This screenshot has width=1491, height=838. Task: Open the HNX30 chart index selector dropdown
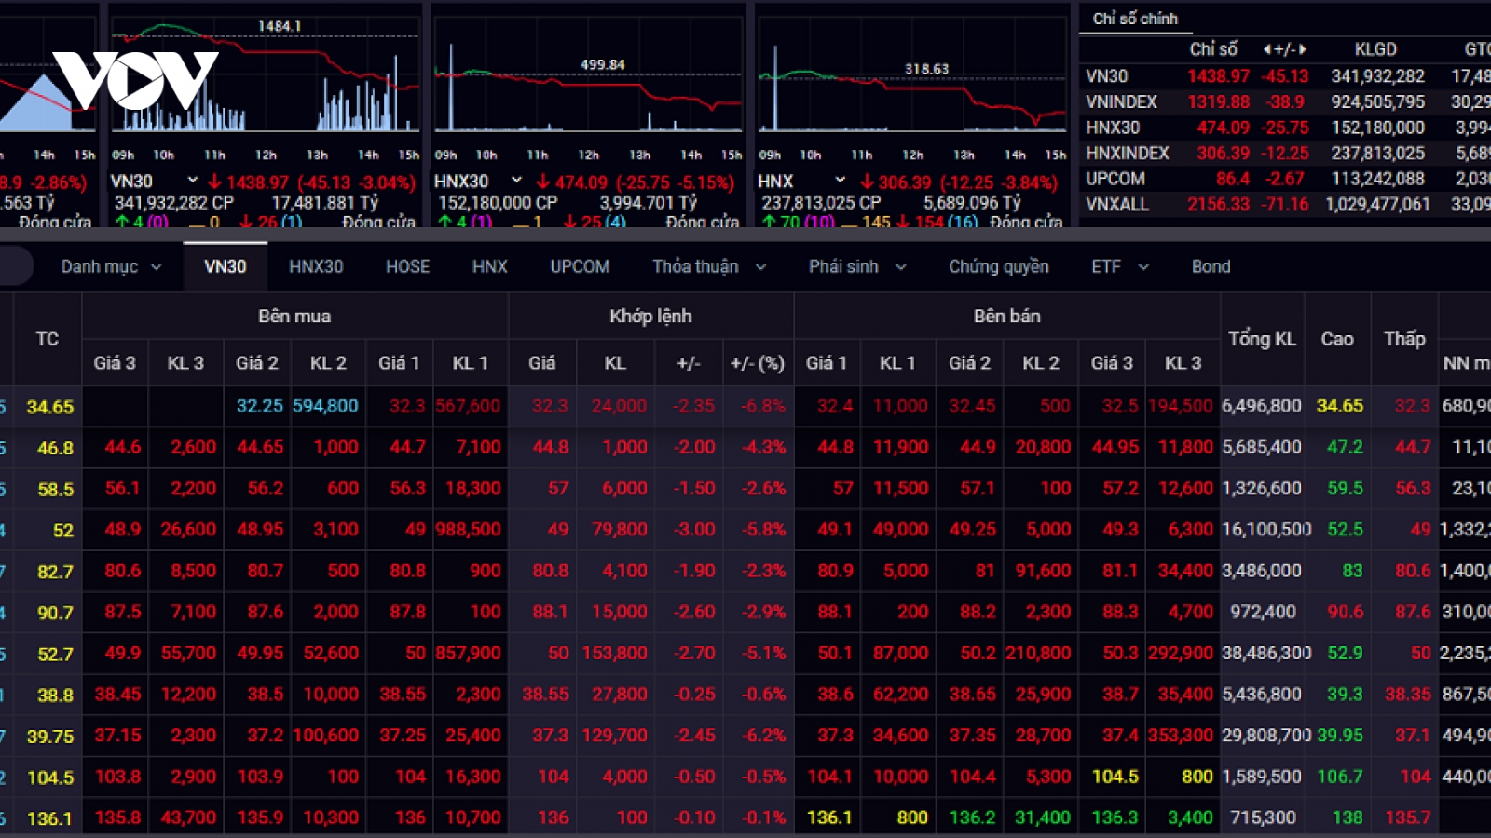[516, 180]
